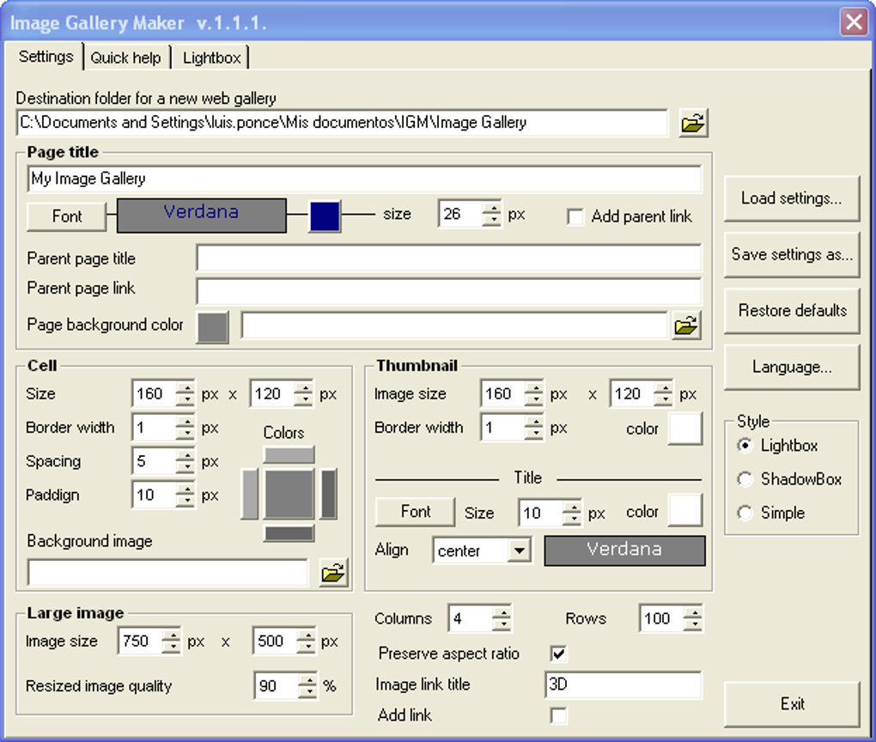876x742 pixels.
Task: Uncheck Preserve aspect ratio
Action: pos(559,654)
